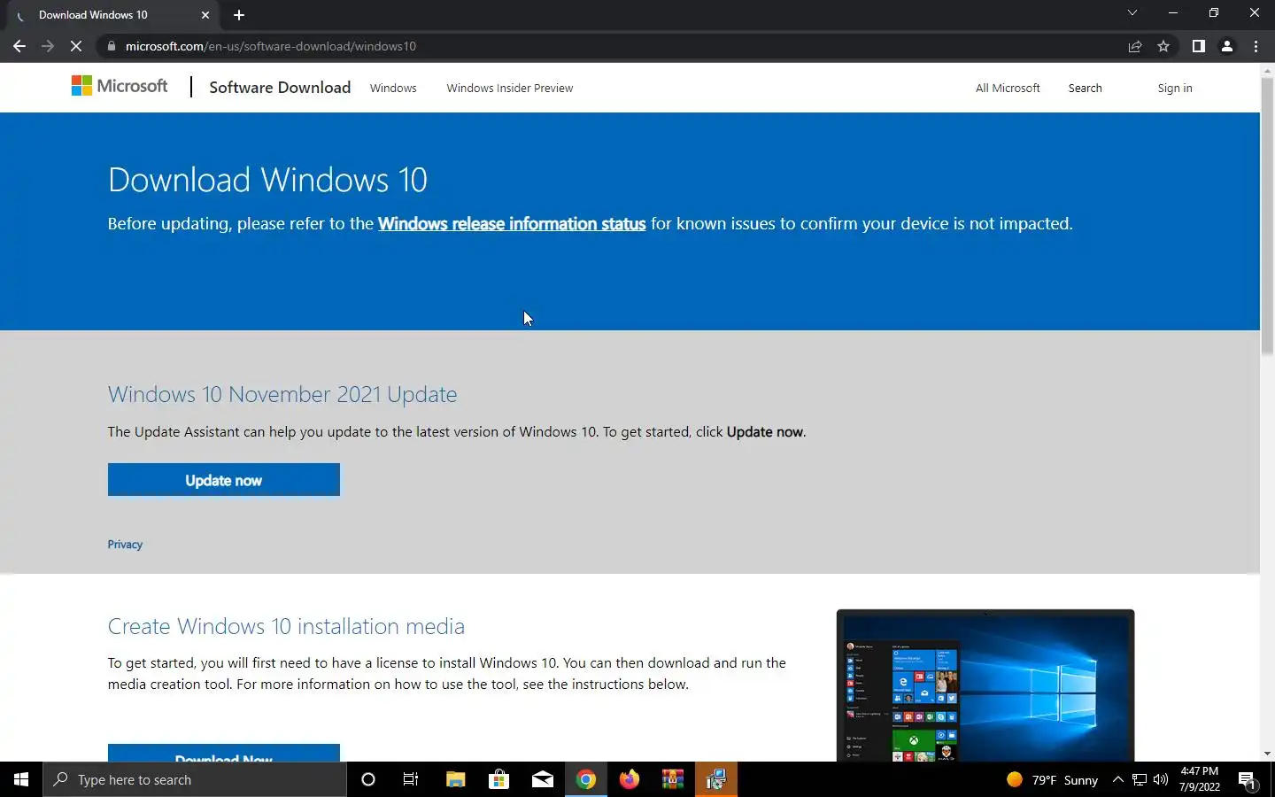Click the Windows 10 laptop image
The width and height of the screenshot is (1275, 797).
[x=985, y=685]
